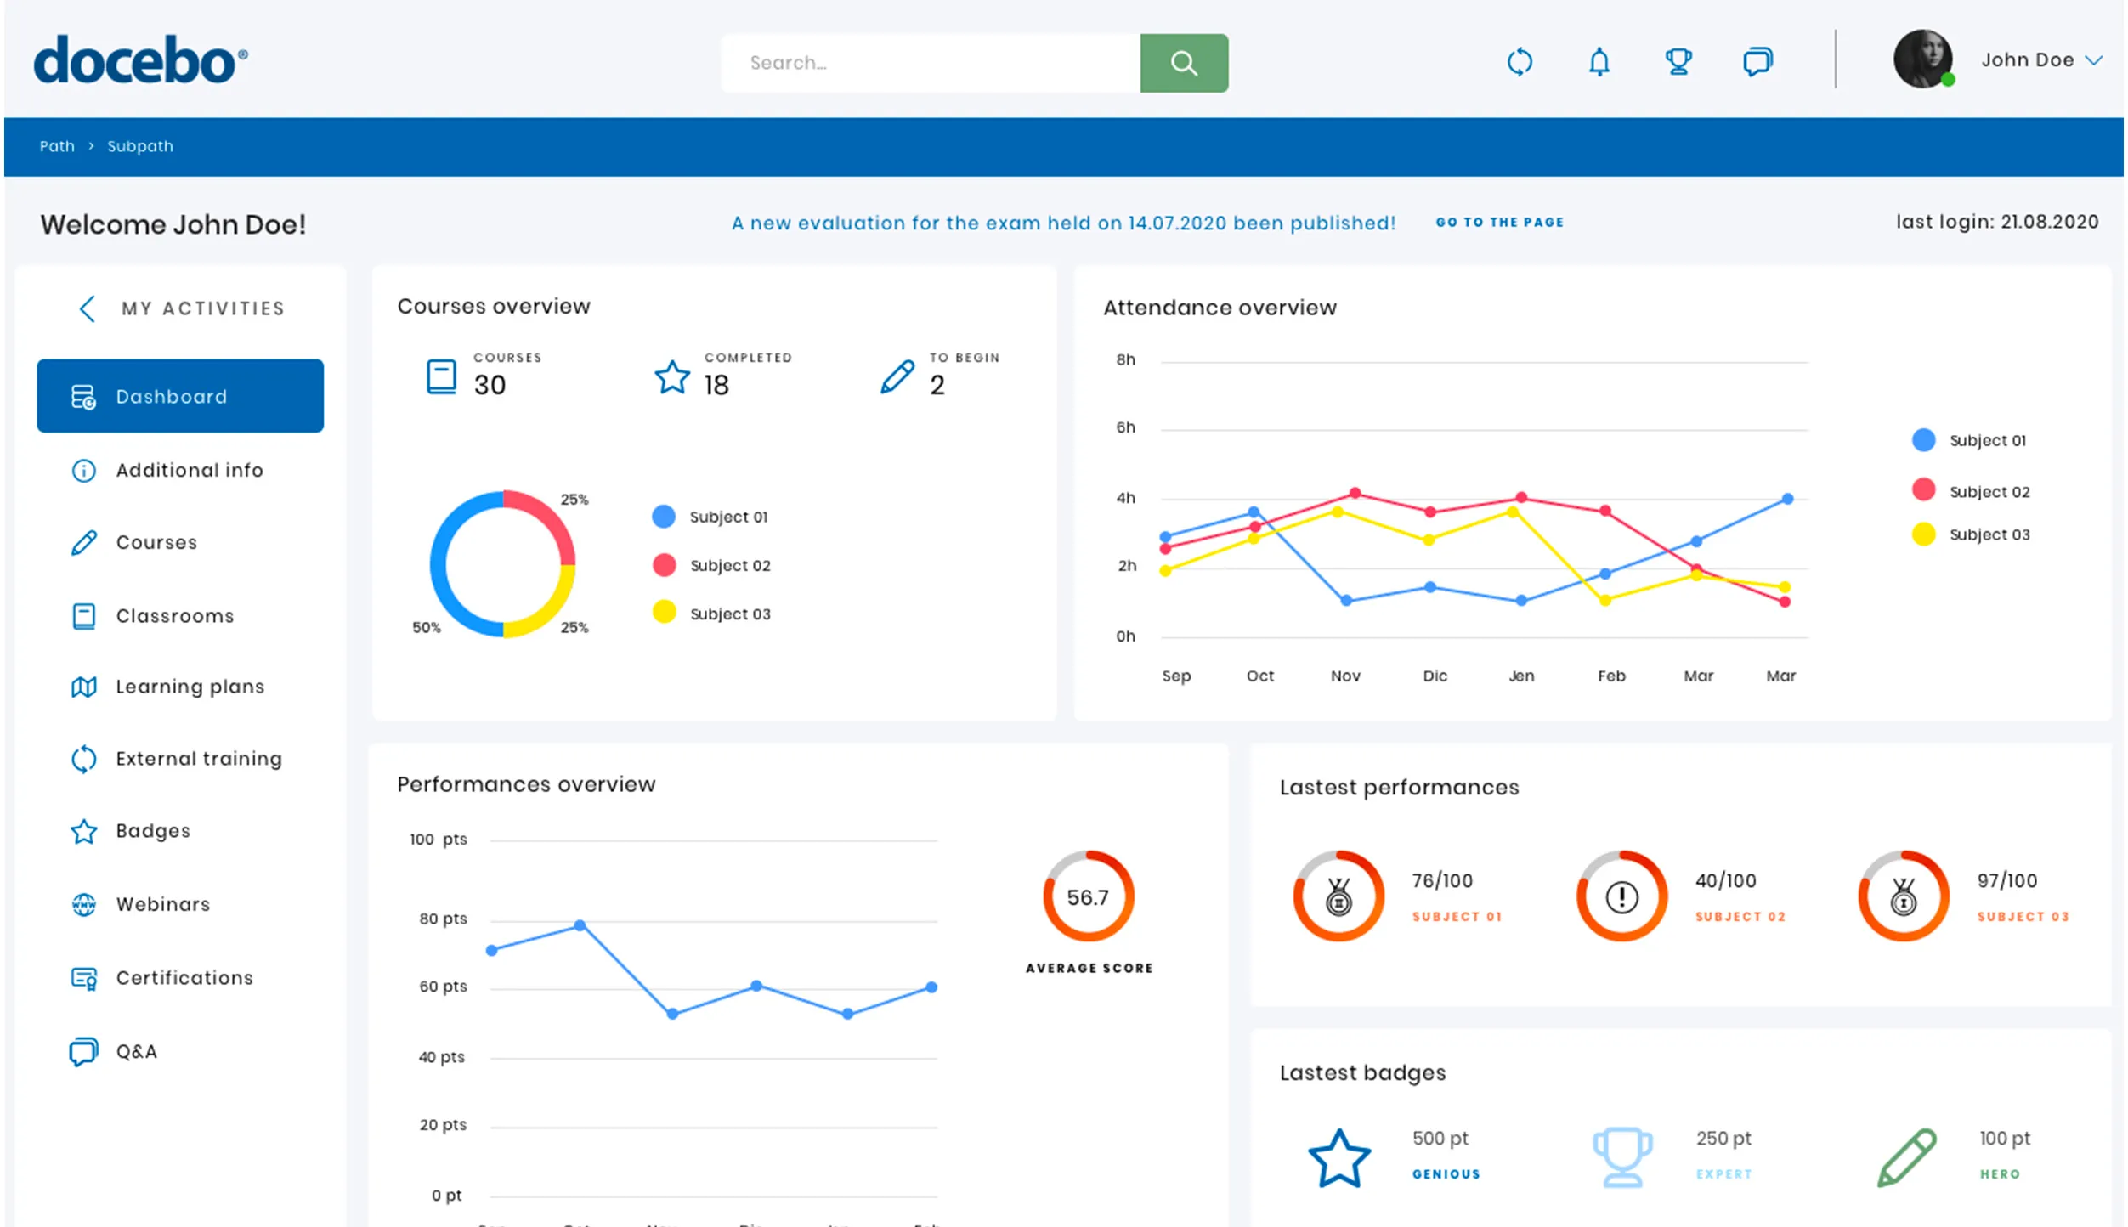Click the Q&A speech bubble icon
The width and height of the screenshot is (2128, 1227).
(83, 1051)
